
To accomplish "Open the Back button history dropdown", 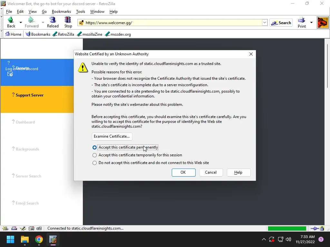I will coord(21,22).
